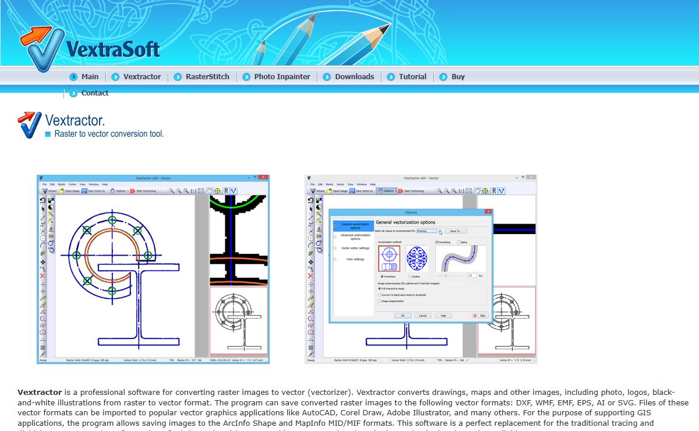
Task: Click the centerline nut preview image
Action: pos(389,259)
